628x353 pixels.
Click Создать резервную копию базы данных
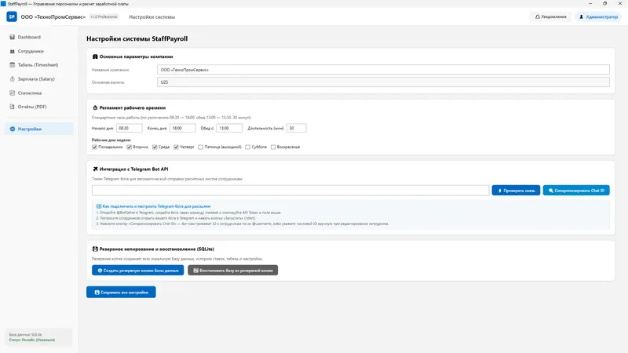click(x=138, y=270)
